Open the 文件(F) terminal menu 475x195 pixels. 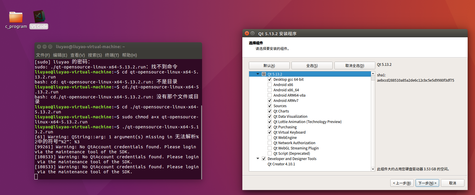(x=43, y=55)
